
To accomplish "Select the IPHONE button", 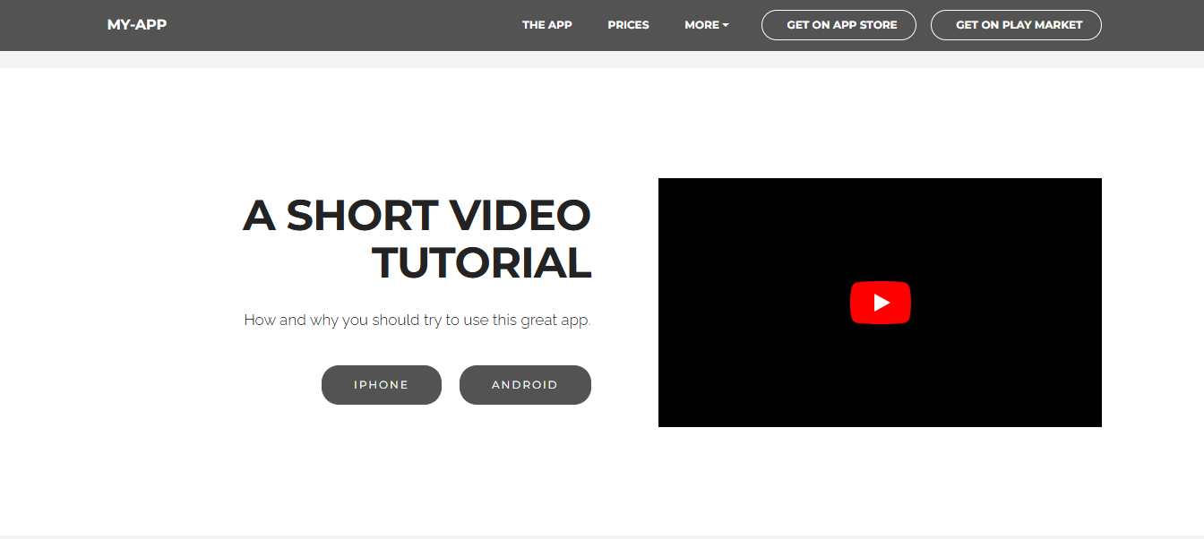I will click(382, 385).
